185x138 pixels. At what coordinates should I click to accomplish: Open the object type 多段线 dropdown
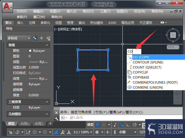pyautogui.click(x=29, y=38)
